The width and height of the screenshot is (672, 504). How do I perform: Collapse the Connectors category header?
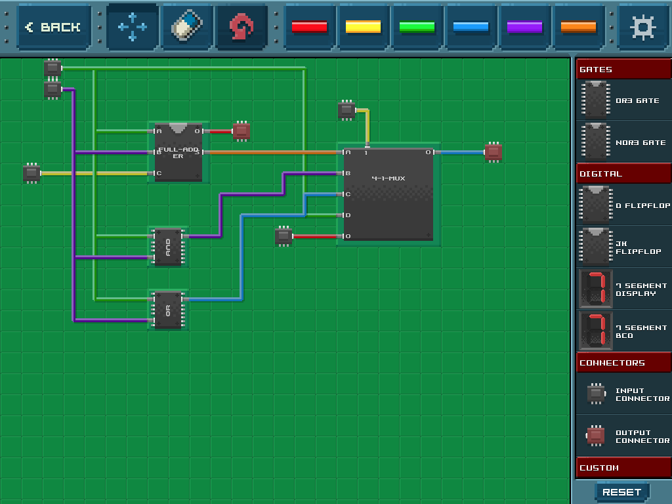(x=623, y=362)
